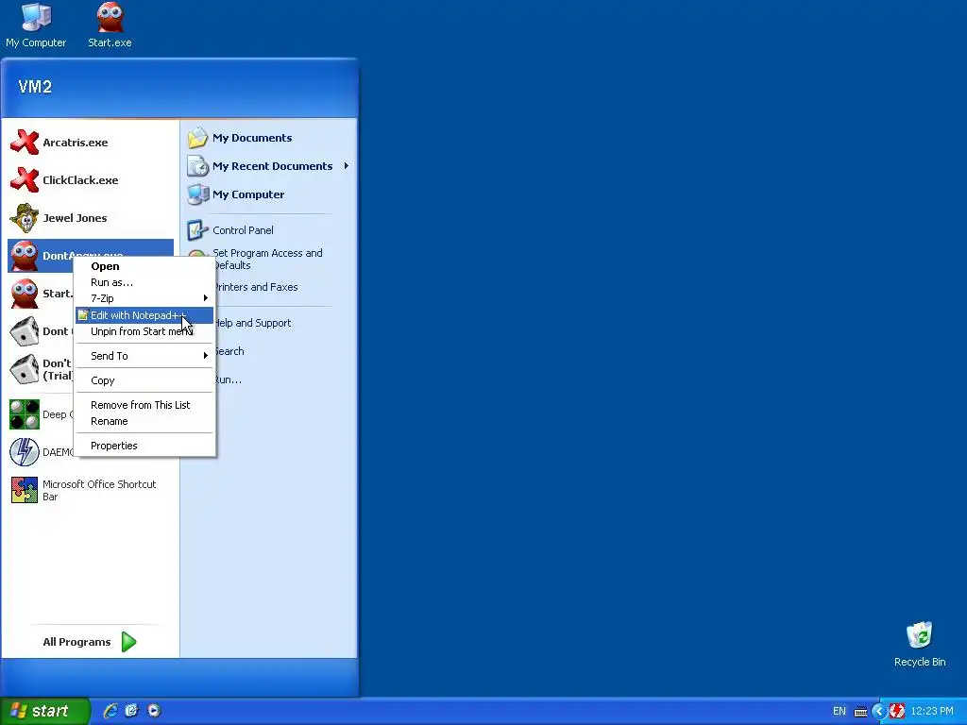Launch Internet Explorer quick launch icon

(110, 711)
